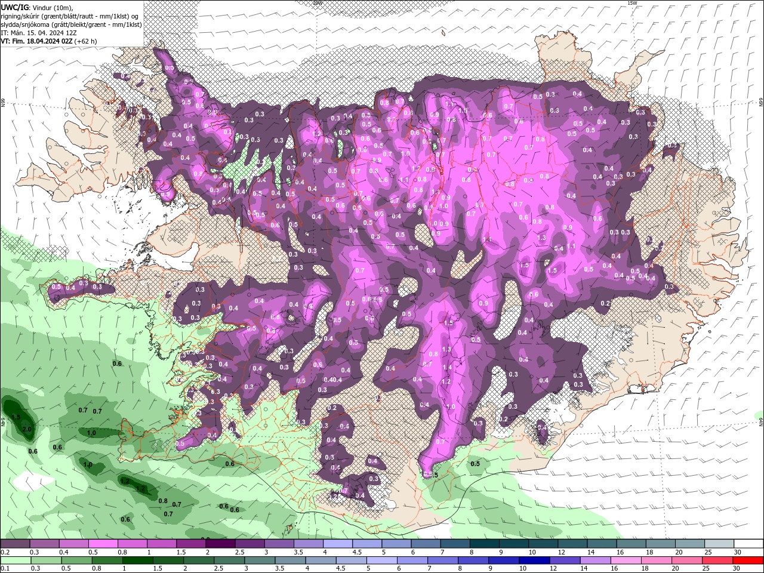Image resolution: width=764 pixels, height=573 pixels.
Task: Click the '30' label in top legend row
Action: [x=738, y=552]
